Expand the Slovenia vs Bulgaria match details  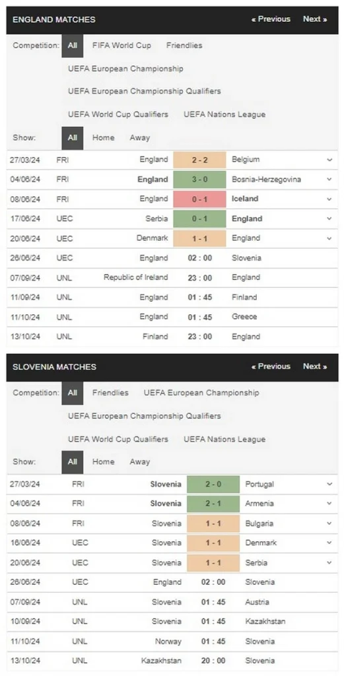click(x=329, y=524)
